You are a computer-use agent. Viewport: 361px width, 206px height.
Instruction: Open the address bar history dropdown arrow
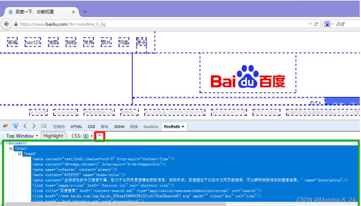[310, 24]
